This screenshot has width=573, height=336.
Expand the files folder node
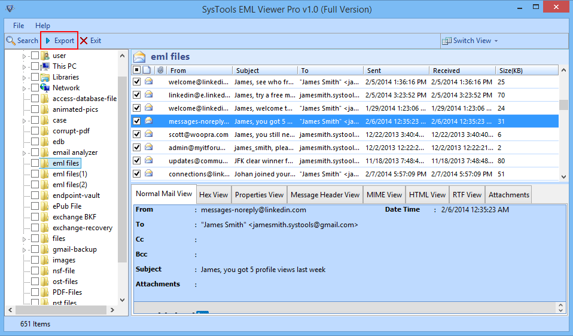point(25,239)
